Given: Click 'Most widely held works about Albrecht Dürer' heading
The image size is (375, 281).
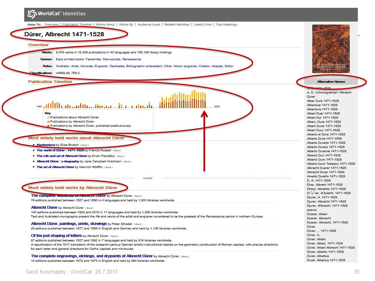Looking at the screenshot, I should coord(76,138).
